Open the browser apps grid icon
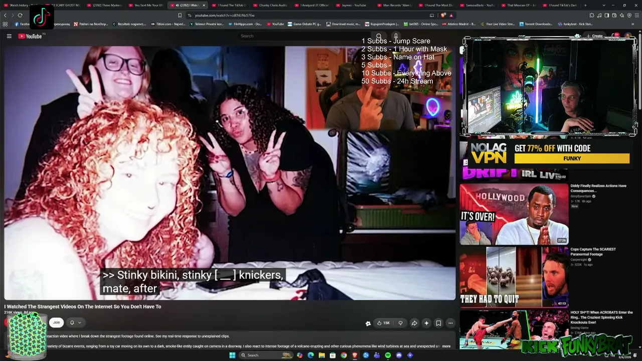Viewport: 642px width, 361px height. click(6, 24)
